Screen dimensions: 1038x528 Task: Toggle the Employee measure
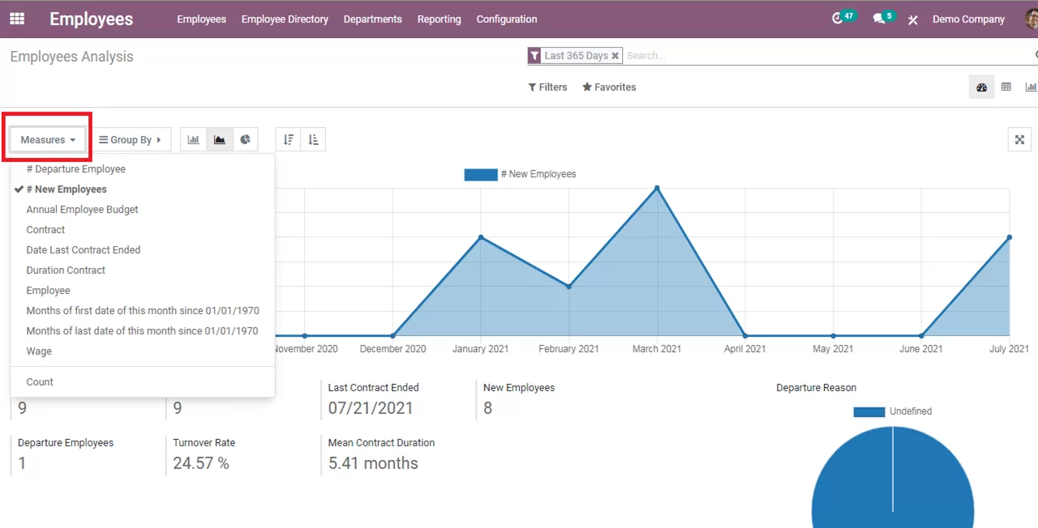pos(143,291)
